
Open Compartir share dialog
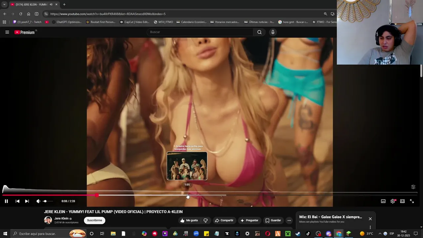click(x=224, y=220)
